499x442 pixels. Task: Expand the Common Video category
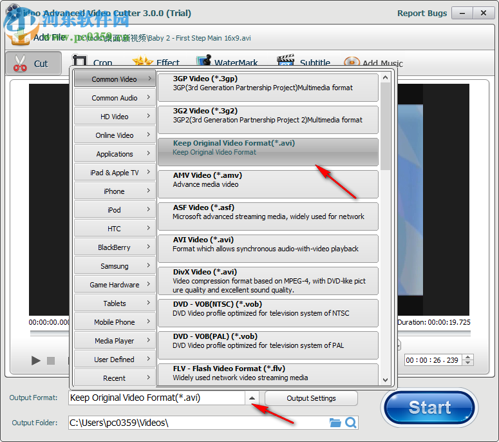[x=115, y=79]
